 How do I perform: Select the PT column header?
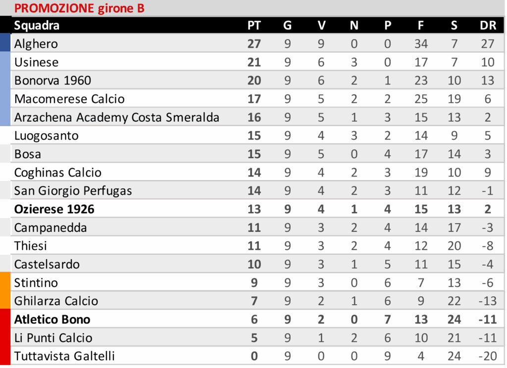254,26
